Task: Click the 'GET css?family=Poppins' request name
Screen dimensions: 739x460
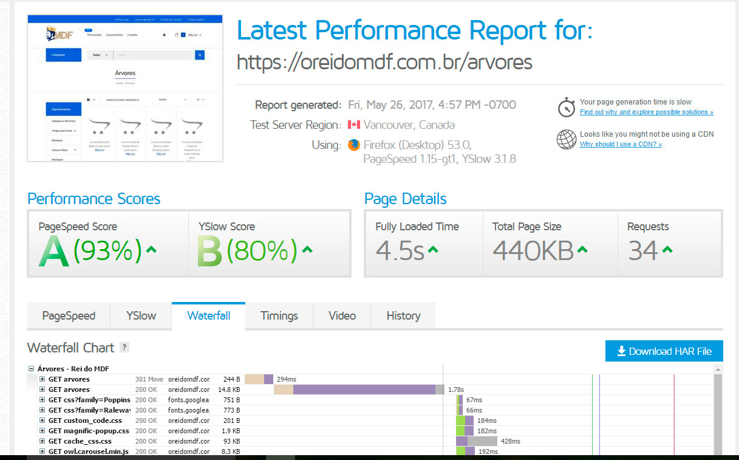Action: coord(89,400)
